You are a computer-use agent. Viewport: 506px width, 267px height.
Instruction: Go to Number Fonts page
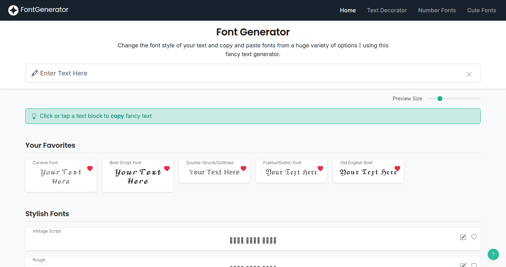point(437,10)
